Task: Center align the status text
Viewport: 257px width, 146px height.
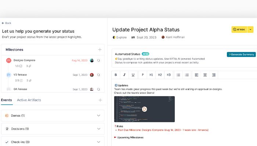Action: (205, 75)
